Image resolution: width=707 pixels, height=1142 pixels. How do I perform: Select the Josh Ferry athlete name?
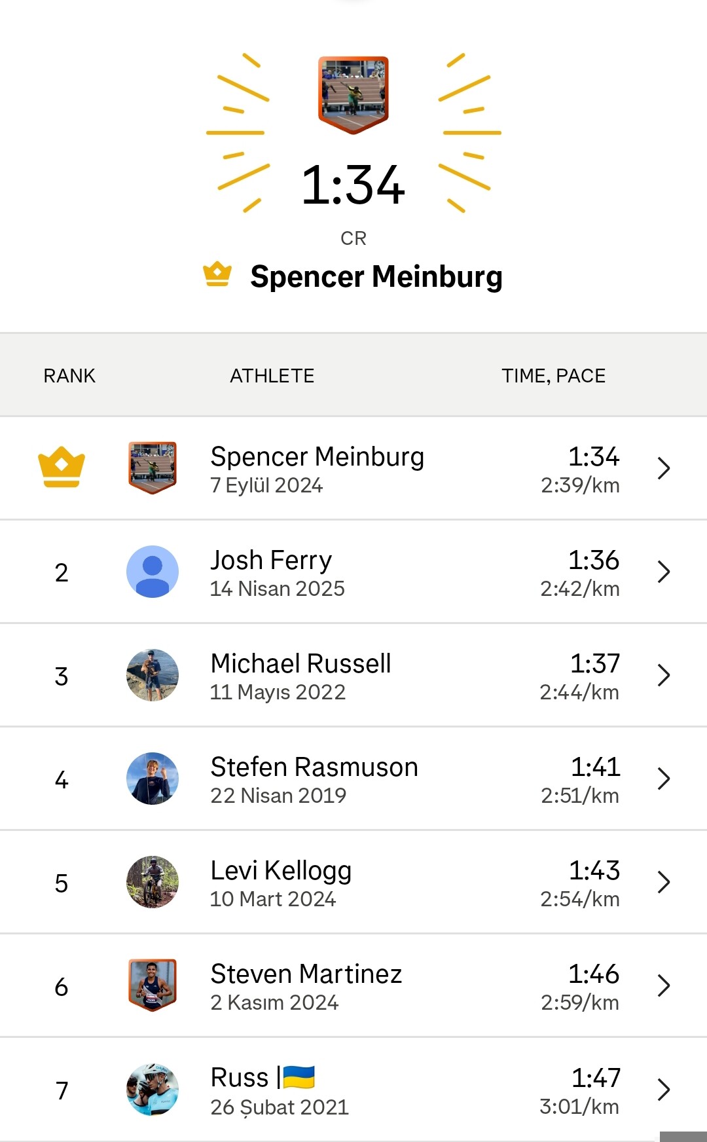pos(271,561)
